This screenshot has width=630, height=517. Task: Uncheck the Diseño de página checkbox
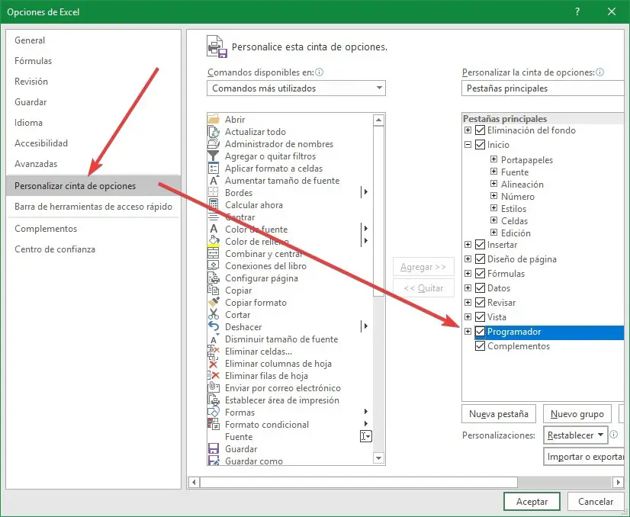point(481,258)
